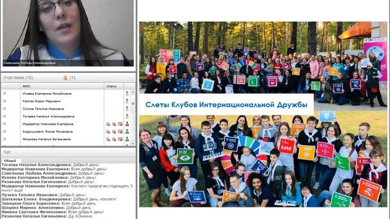The image size is (390, 219).
Task: Click chat message from Лузина Татьяна Ивановна
Action: tap(43, 195)
